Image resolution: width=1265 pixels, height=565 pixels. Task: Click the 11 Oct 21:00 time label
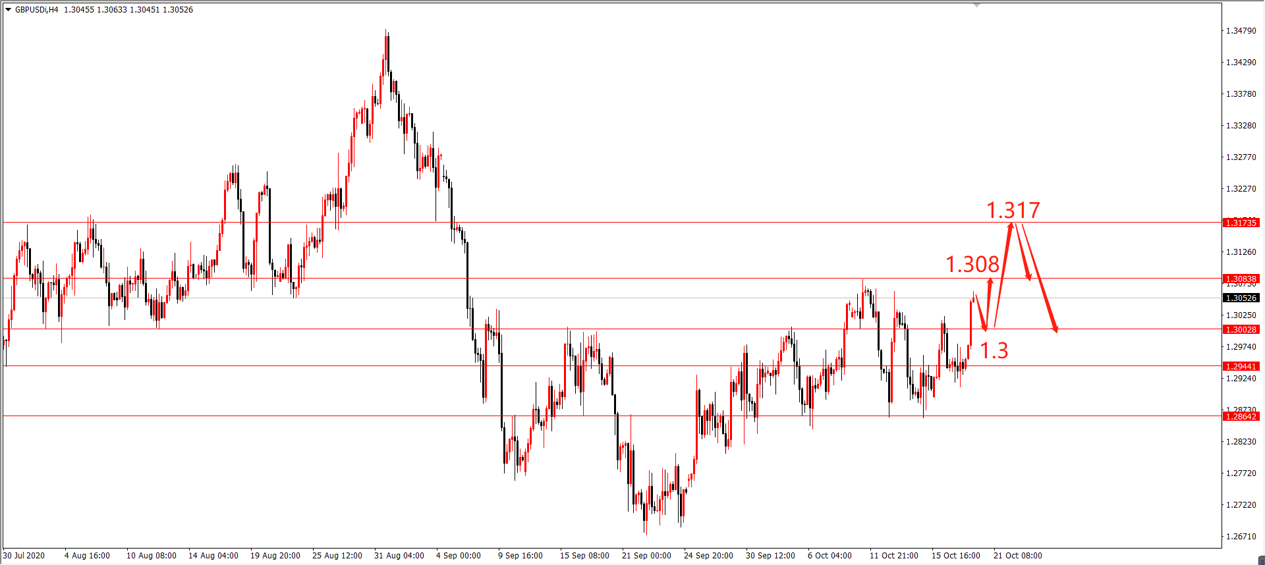(894, 556)
